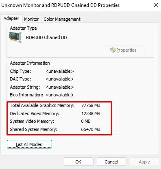
Task: Click Shared System Memory 65470 MB value
Action: 91,129
